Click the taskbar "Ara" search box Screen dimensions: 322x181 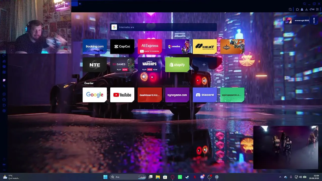coord(128,177)
